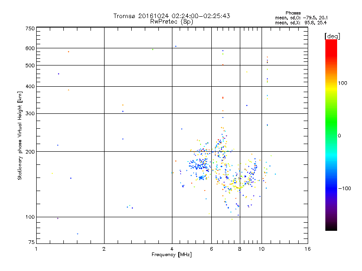Click the y-axis tick label '400'
Screen dimensions: 362x271
[x=30, y=86]
